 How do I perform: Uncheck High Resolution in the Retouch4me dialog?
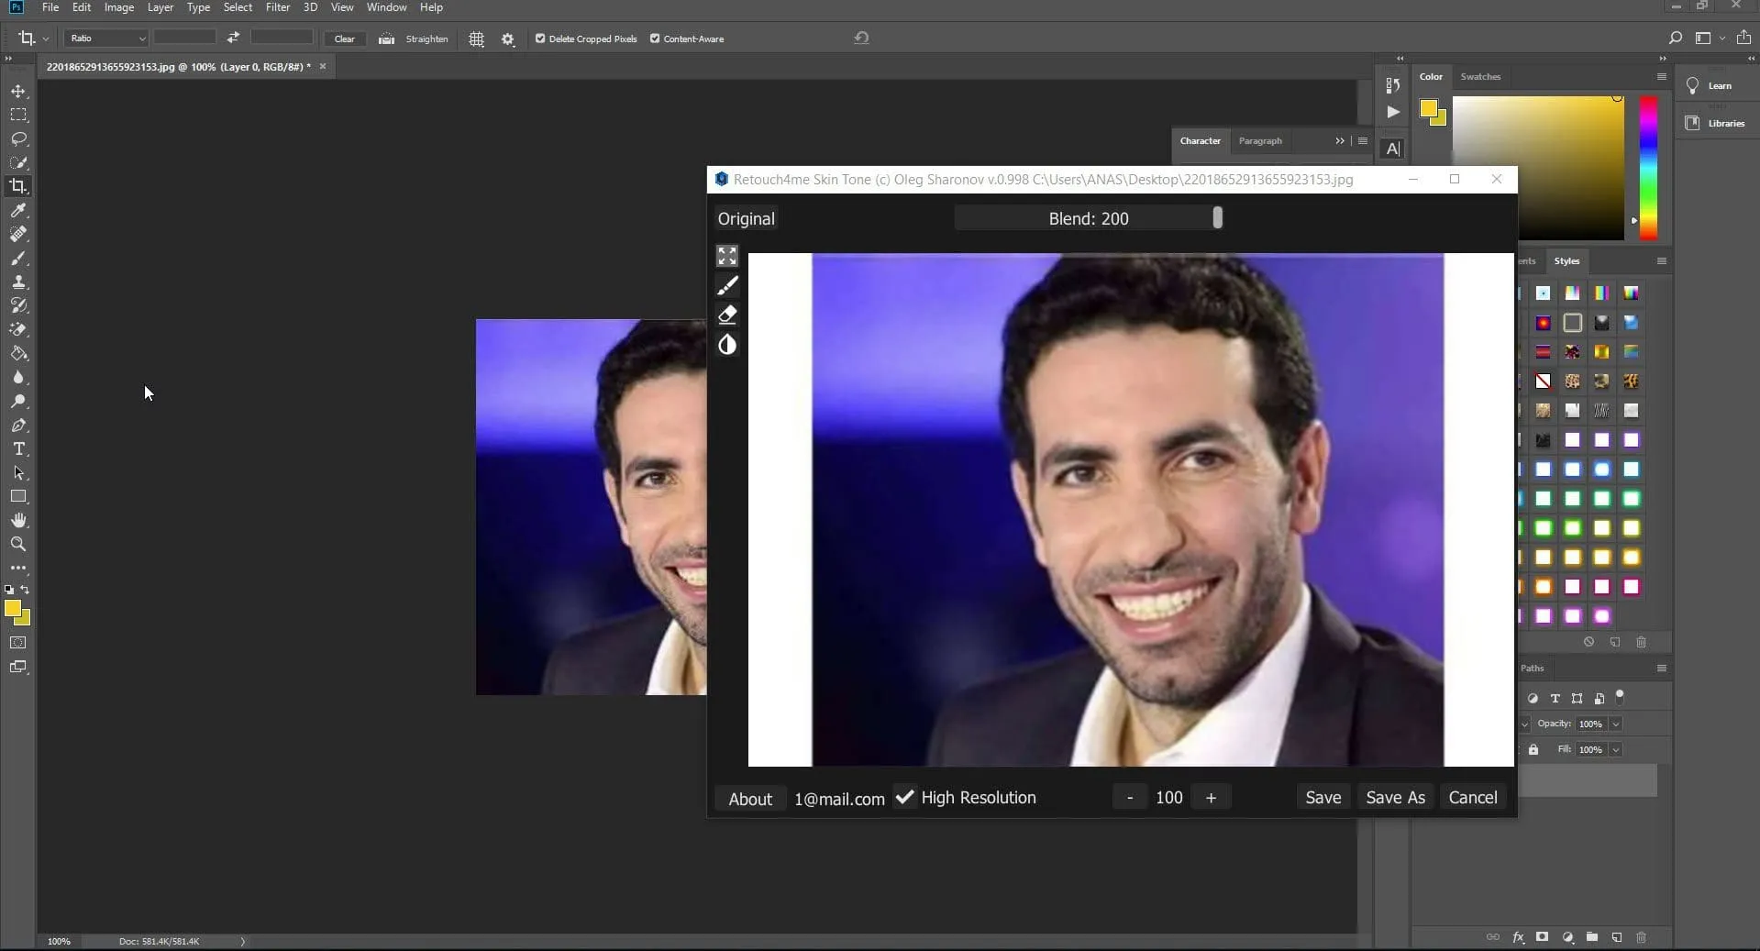(x=904, y=797)
